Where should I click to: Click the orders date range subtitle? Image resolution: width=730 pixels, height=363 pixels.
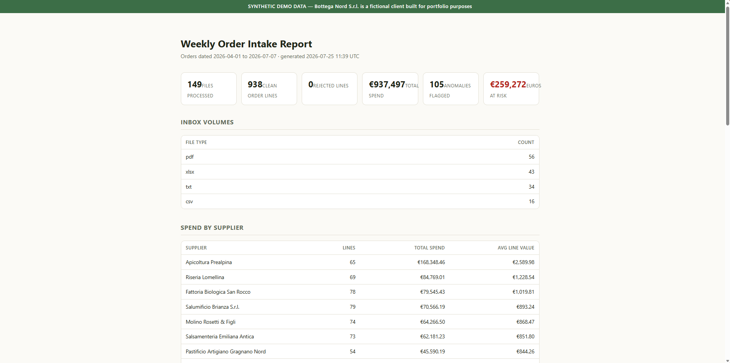point(270,56)
